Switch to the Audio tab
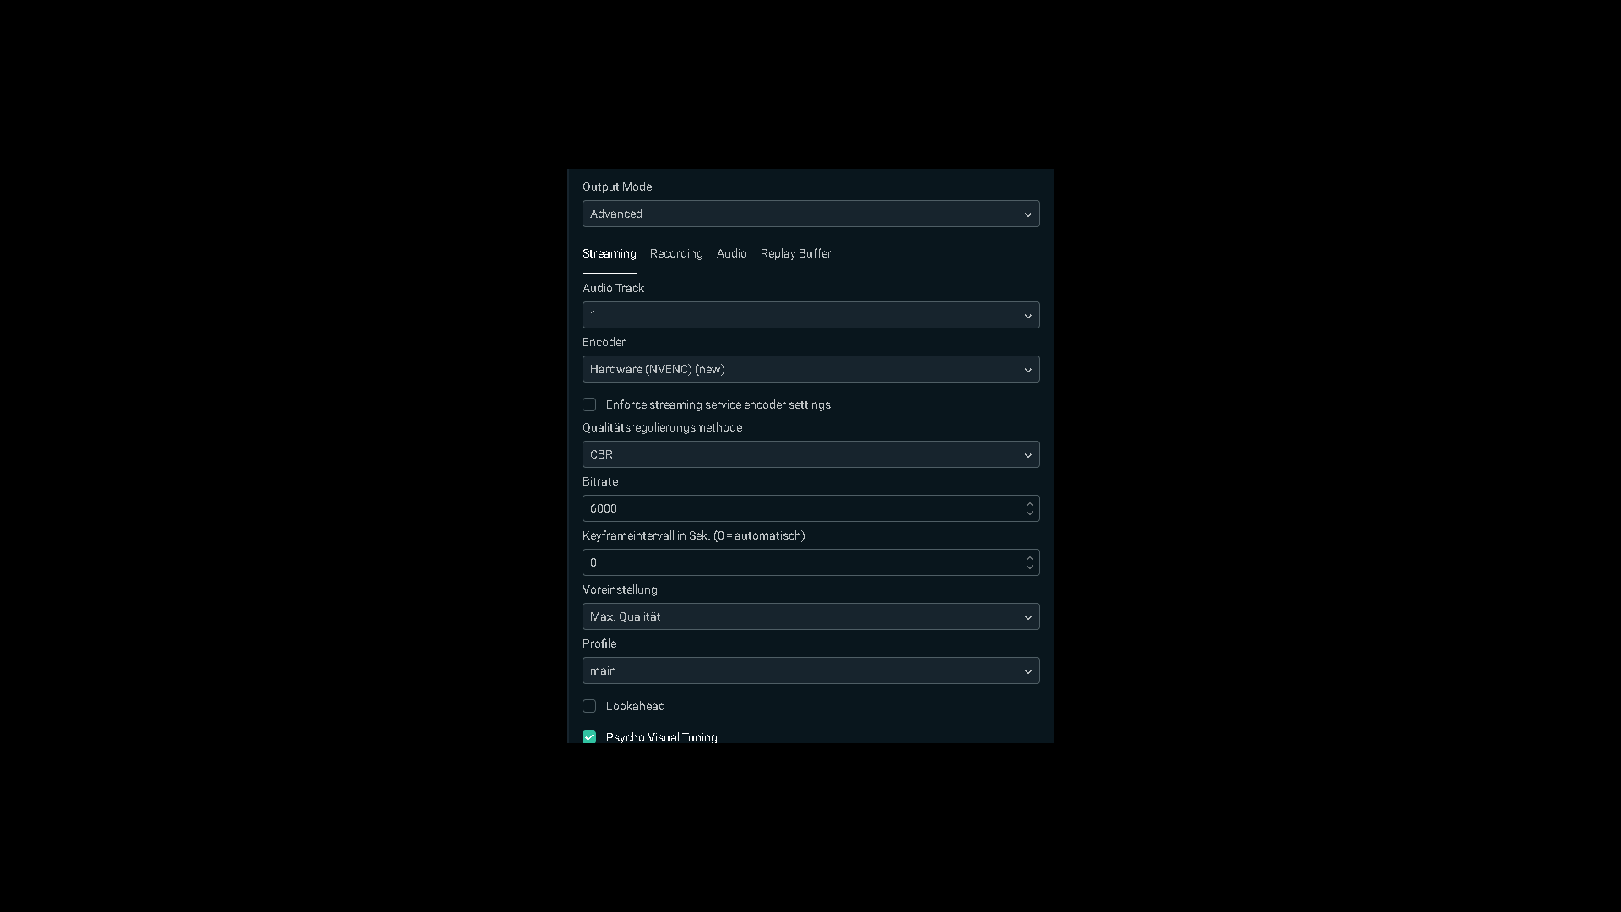Image resolution: width=1621 pixels, height=912 pixels. click(731, 253)
